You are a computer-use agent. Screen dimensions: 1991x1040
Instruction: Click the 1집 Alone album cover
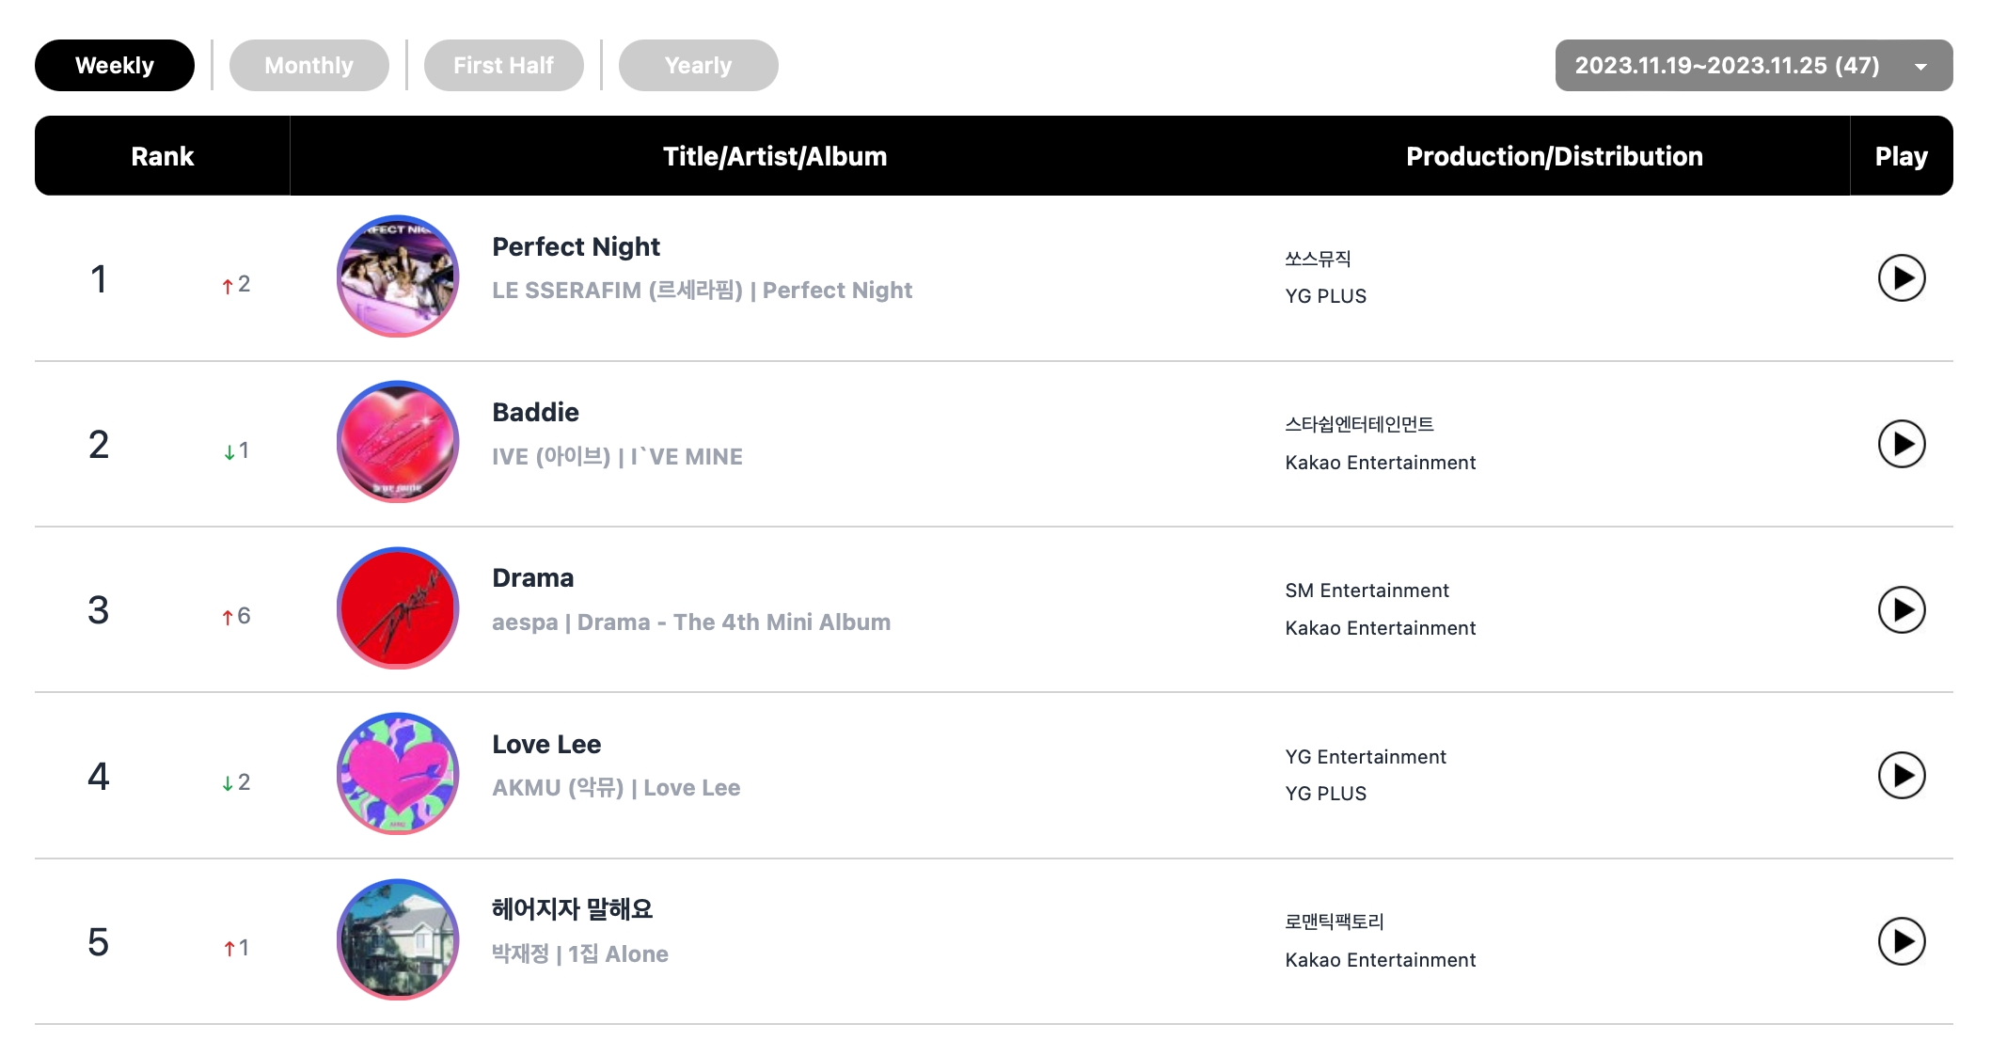point(398,939)
